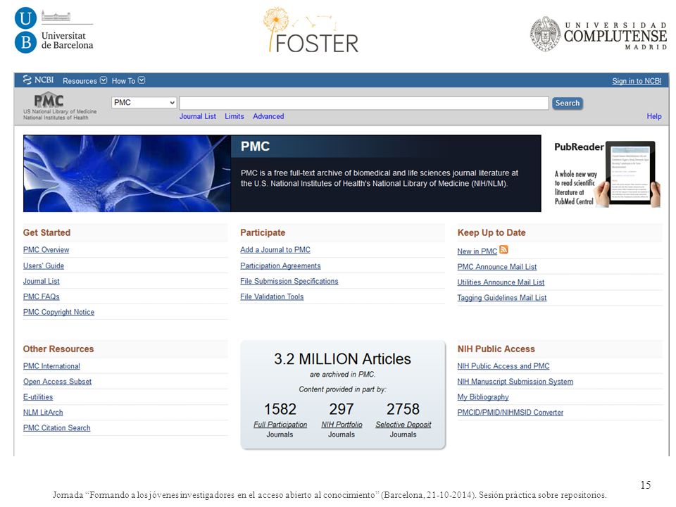Viewport: 676px width, 507px height.
Task: Click the Search button
Action: coord(568,103)
